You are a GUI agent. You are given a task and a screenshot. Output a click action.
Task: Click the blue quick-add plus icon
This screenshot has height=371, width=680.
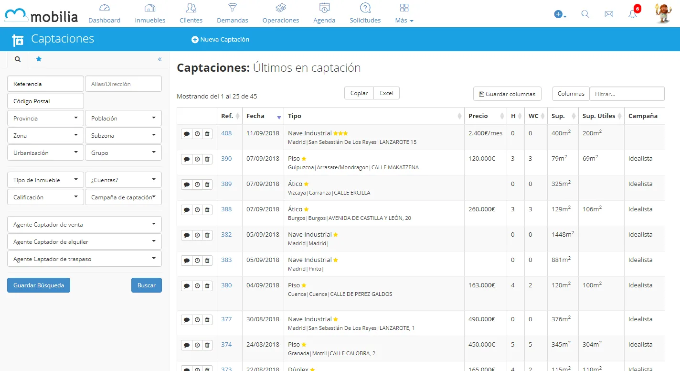pyautogui.click(x=560, y=14)
